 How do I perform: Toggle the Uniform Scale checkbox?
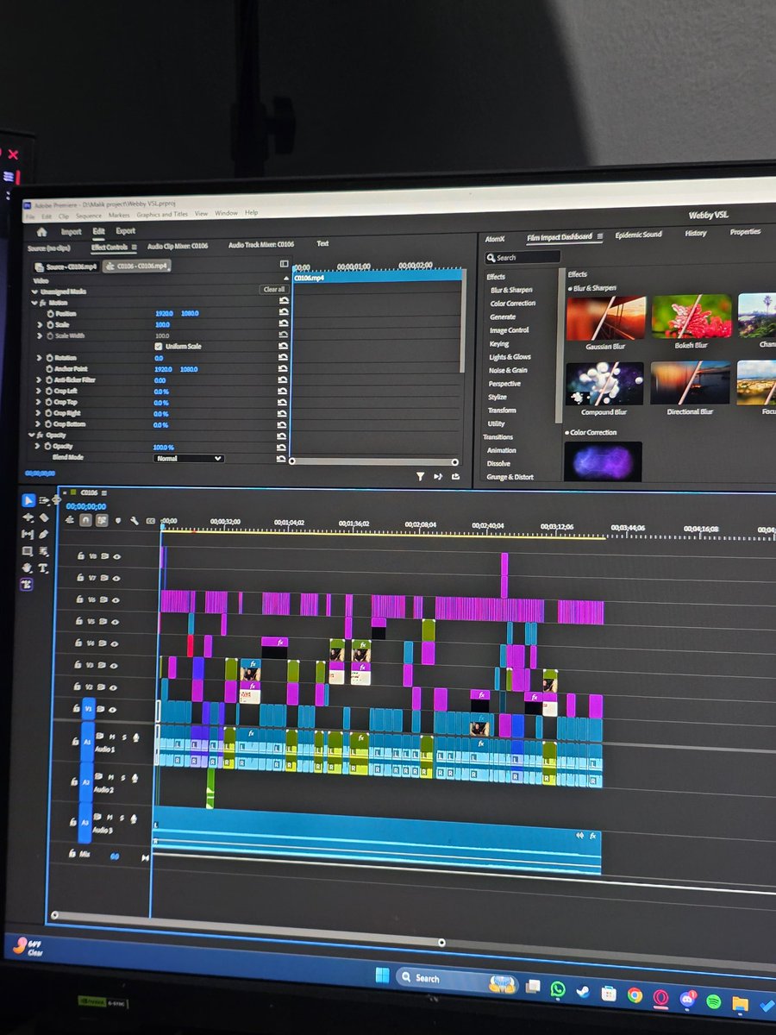(x=158, y=346)
